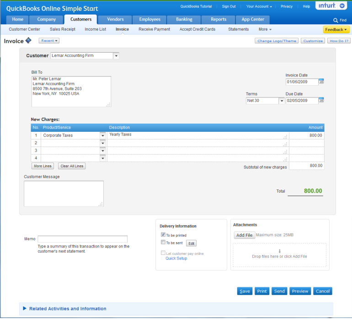Open Sales Receipt submenu item
This screenshot has height=319, width=352.
coord(63,29)
